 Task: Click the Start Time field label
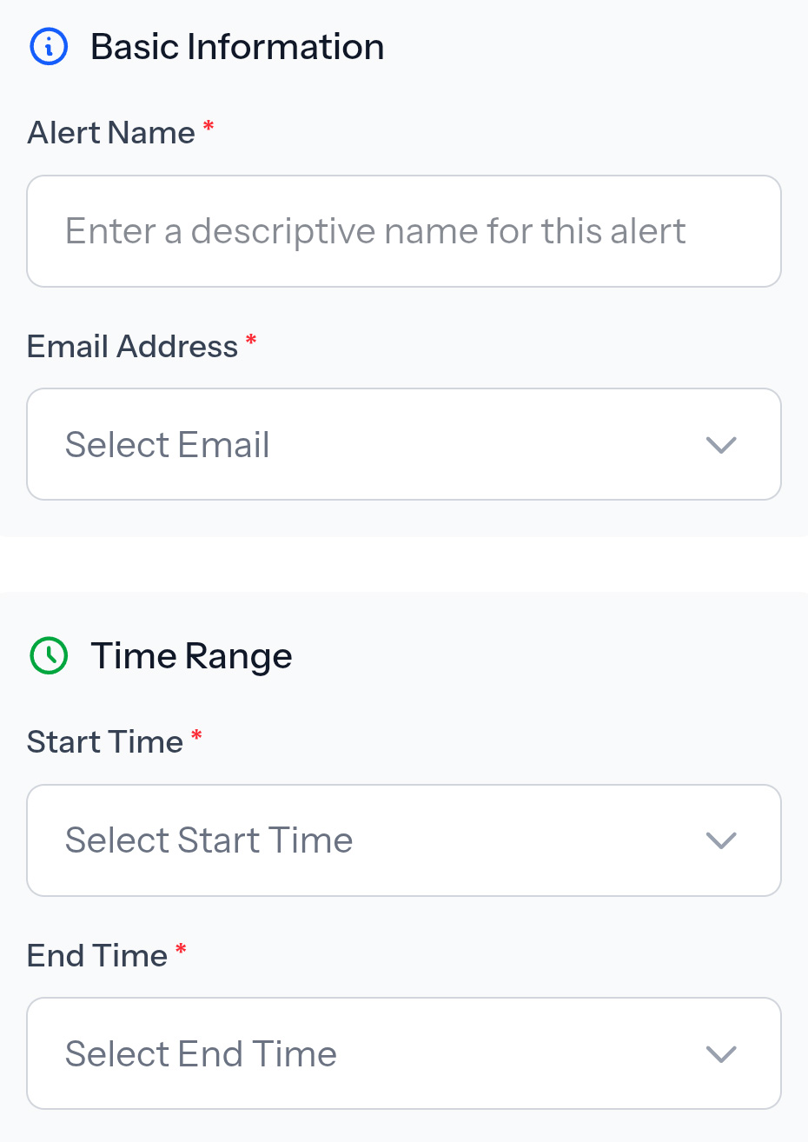(105, 742)
